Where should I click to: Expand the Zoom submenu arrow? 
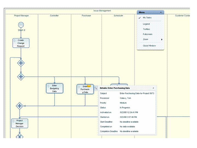click(162, 39)
